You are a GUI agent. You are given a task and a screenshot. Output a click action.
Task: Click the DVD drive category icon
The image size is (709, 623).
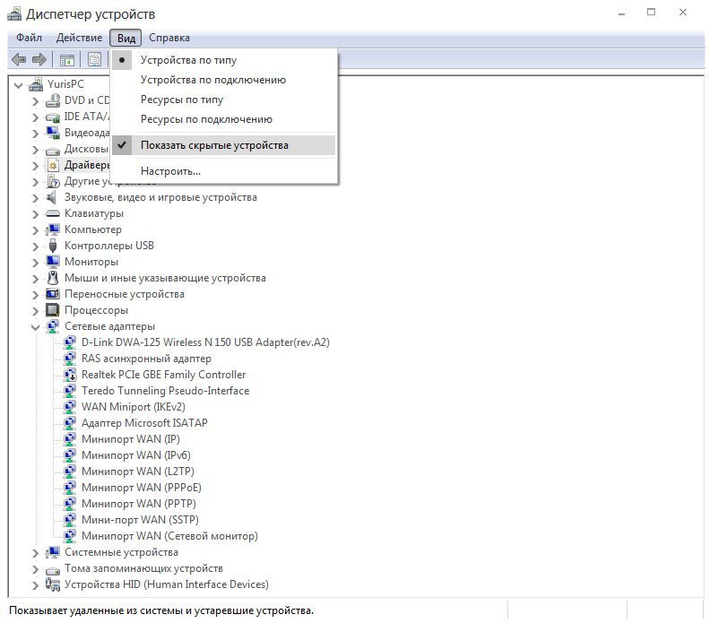[53, 100]
